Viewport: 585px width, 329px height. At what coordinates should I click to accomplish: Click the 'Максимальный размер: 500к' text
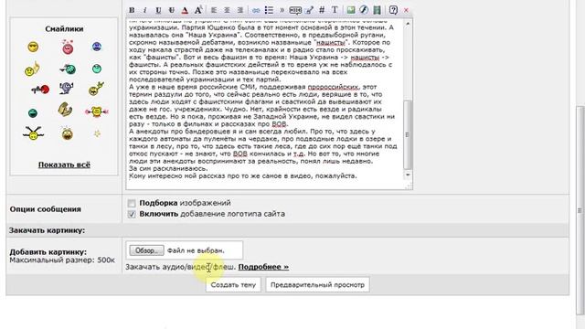click(x=62, y=260)
